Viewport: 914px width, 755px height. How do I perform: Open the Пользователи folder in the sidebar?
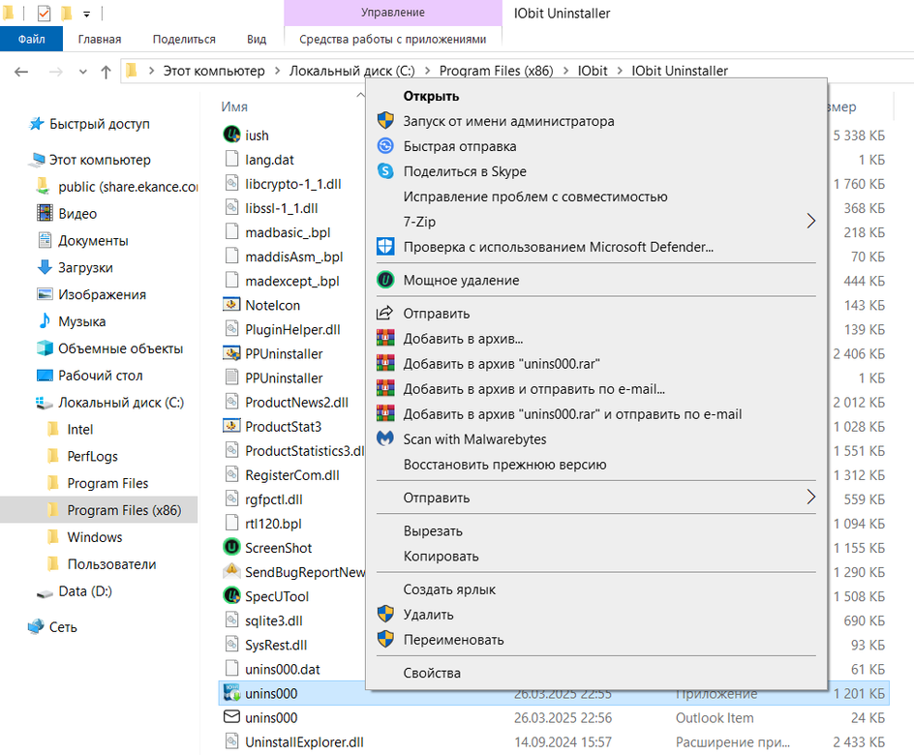111,564
